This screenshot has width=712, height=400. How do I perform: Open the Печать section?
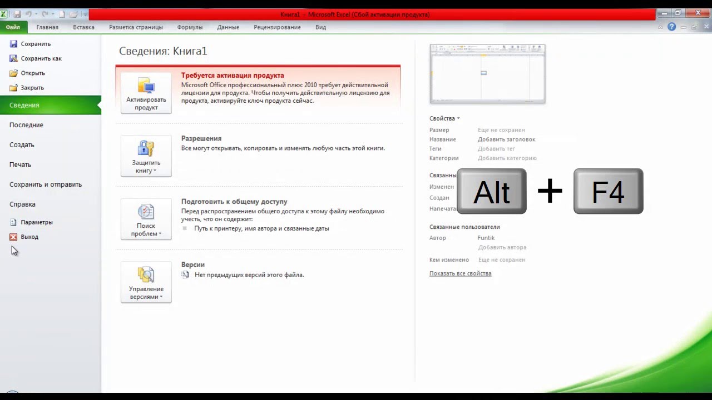(20, 164)
